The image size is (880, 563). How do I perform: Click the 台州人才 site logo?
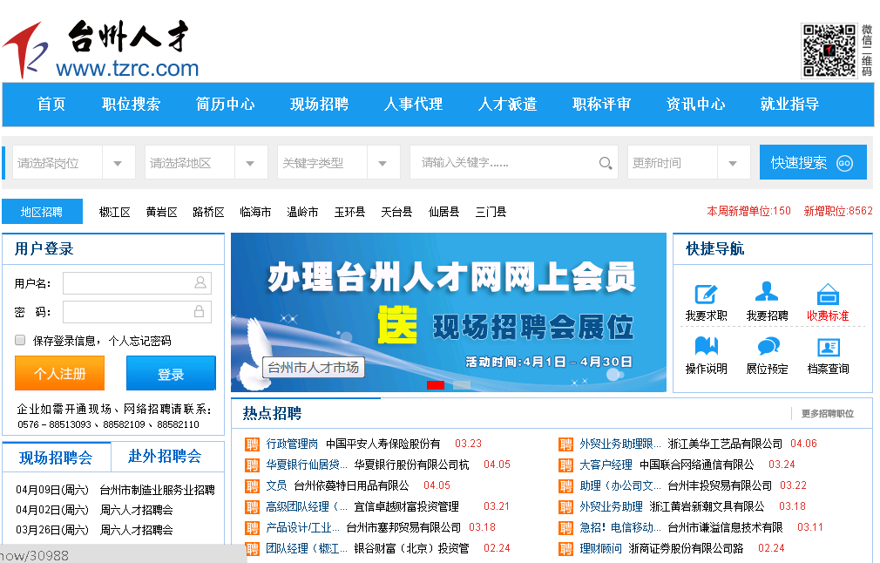click(x=101, y=50)
